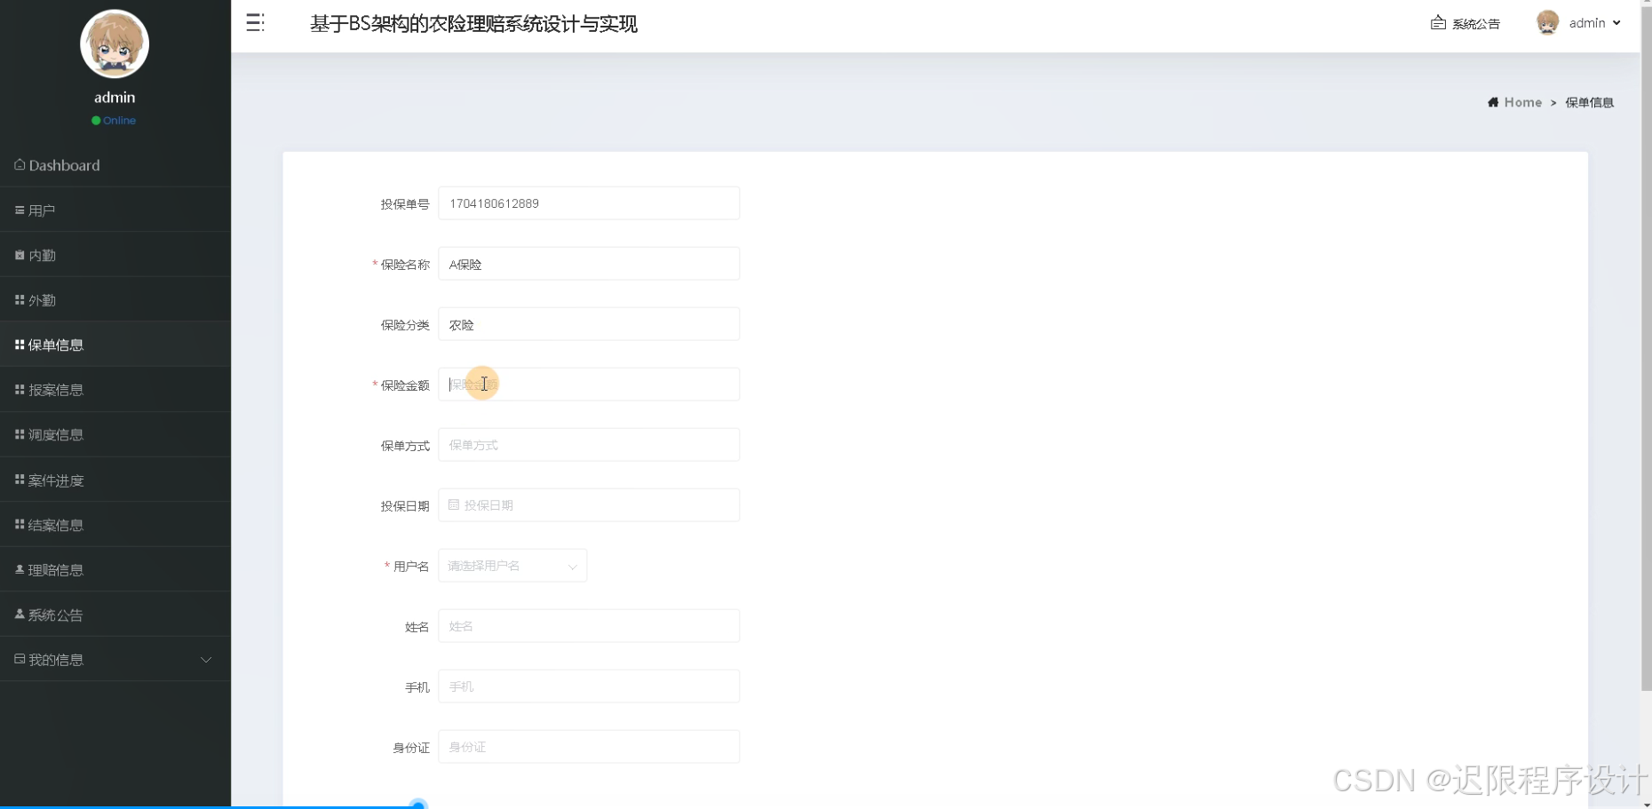The height and width of the screenshot is (809, 1652).
Task: Click the arrow in 用户名 select box
Action: (572, 567)
